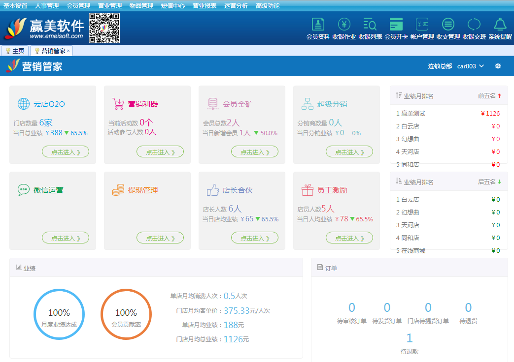Click the 会员开卡 card issuing icon
The height and width of the screenshot is (362, 514).
pyautogui.click(x=396, y=25)
